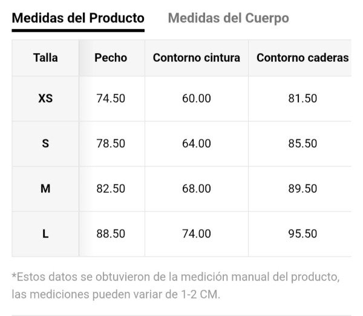Click the XS size row label
Viewport: 363px width, 316px height.
click(x=45, y=98)
